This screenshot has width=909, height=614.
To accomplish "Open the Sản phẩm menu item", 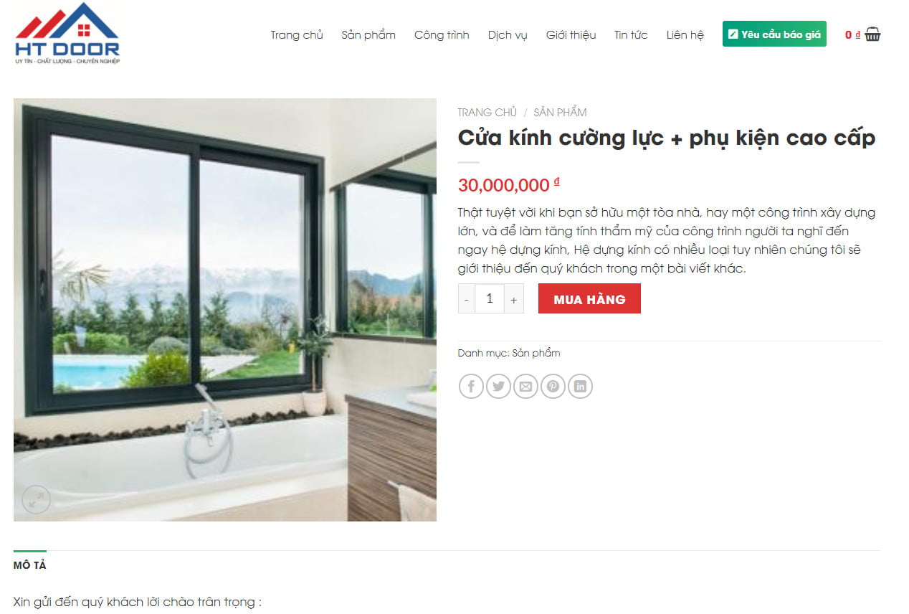I will pyautogui.click(x=368, y=34).
